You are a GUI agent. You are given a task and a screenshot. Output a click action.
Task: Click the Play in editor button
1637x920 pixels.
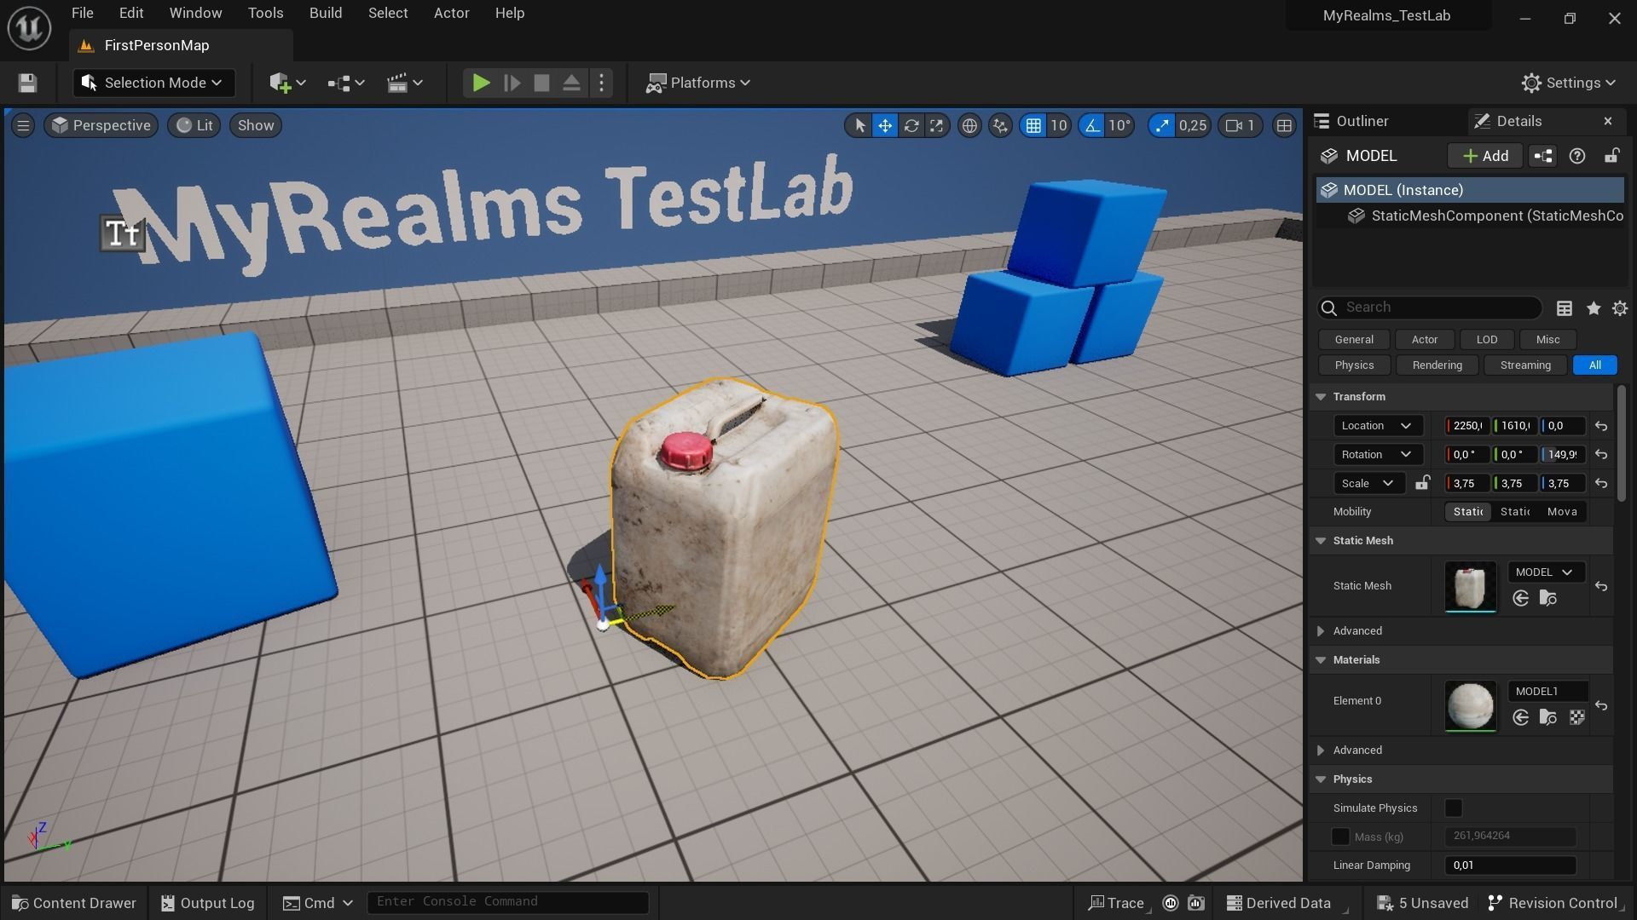point(481,83)
